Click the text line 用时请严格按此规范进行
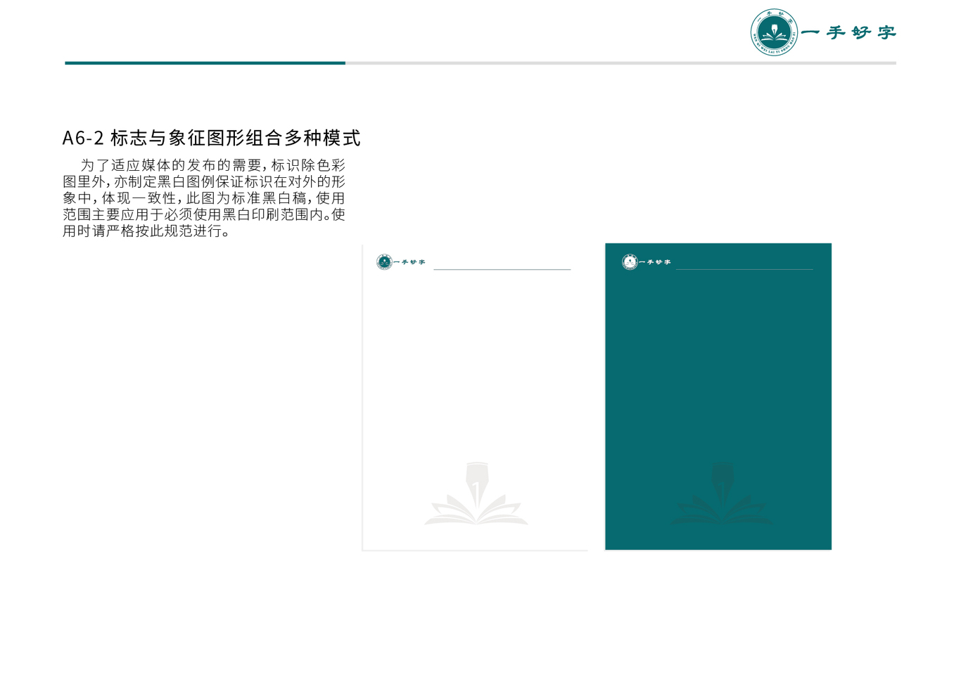 [146, 231]
